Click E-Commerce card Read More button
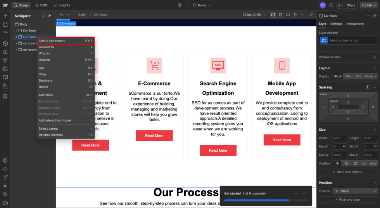 (154, 136)
